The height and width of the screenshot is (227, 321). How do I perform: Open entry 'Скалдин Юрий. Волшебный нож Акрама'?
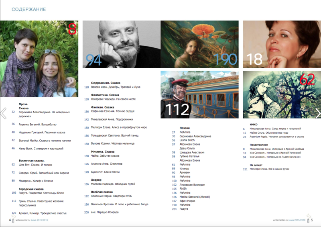tap(44, 173)
